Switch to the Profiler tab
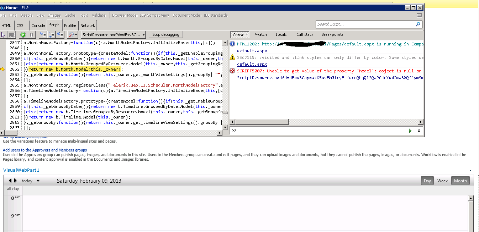This screenshot has height=232, width=479. tap(70, 26)
